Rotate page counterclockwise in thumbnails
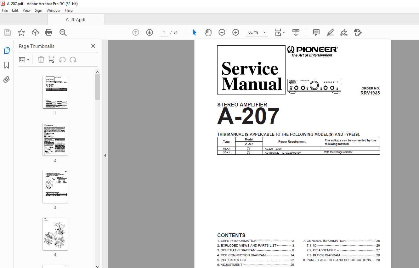Screen dimensions: 419x268 [63, 60]
